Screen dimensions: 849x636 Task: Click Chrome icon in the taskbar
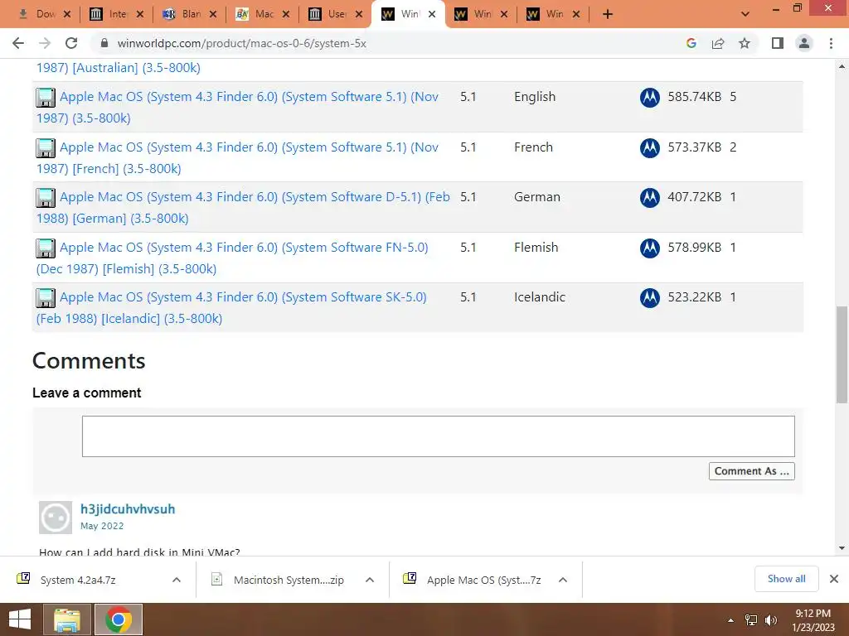[x=119, y=619]
